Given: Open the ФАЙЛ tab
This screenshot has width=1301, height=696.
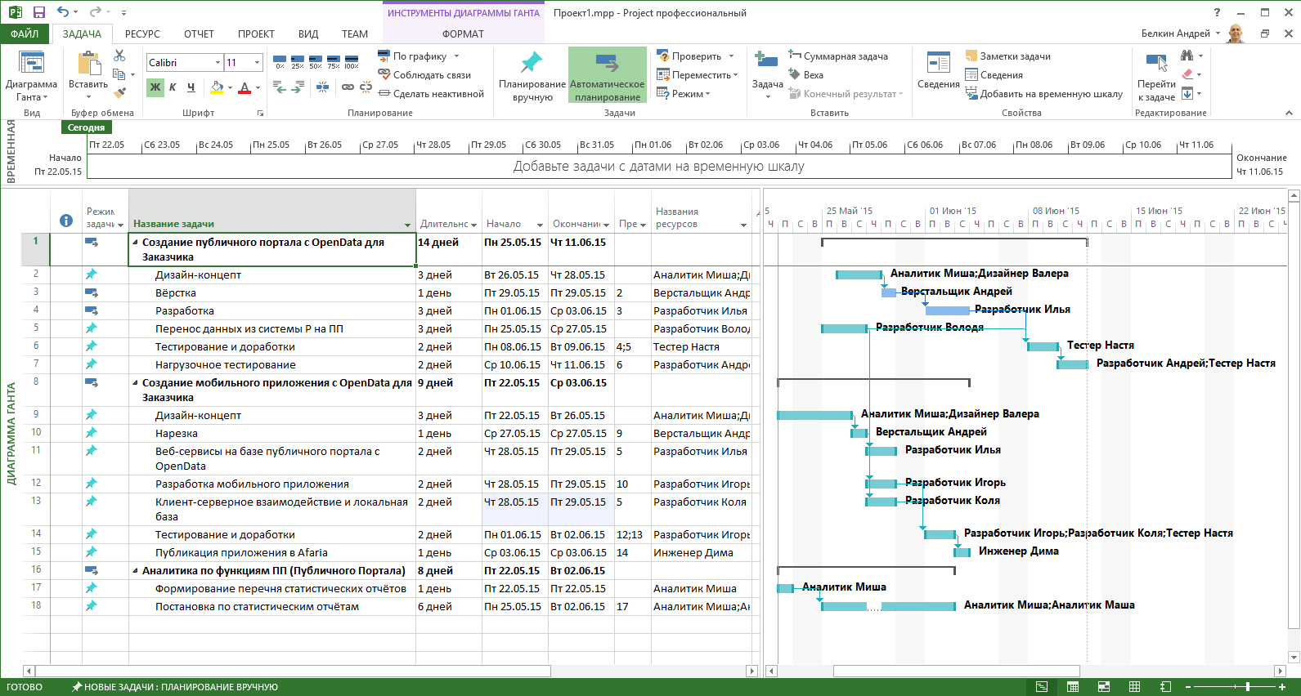Looking at the screenshot, I should [x=25, y=33].
